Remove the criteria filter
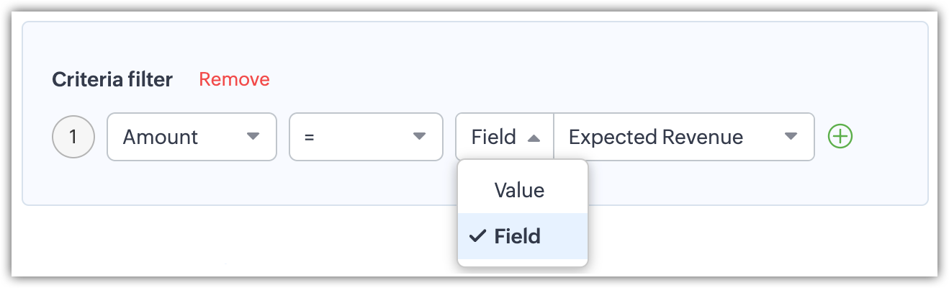The width and height of the screenshot is (949, 288). pos(234,79)
